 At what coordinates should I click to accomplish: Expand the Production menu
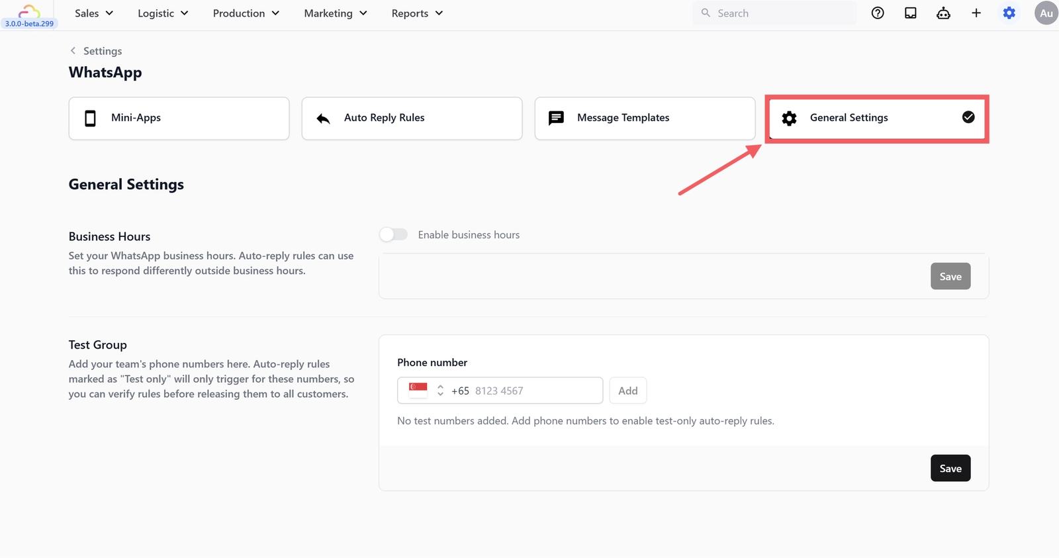coord(246,13)
